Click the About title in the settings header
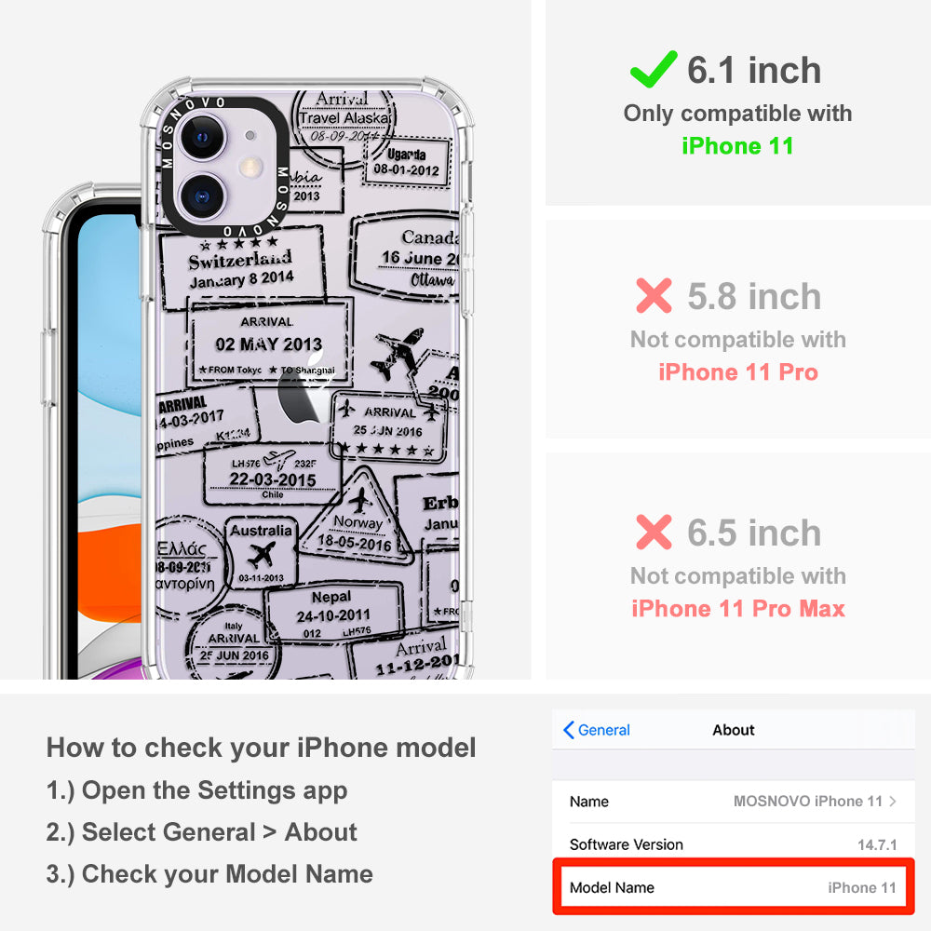The width and height of the screenshot is (931, 931). (x=734, y=730)
